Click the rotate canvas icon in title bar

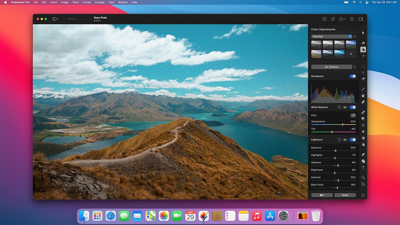click(x=333, y=19)
